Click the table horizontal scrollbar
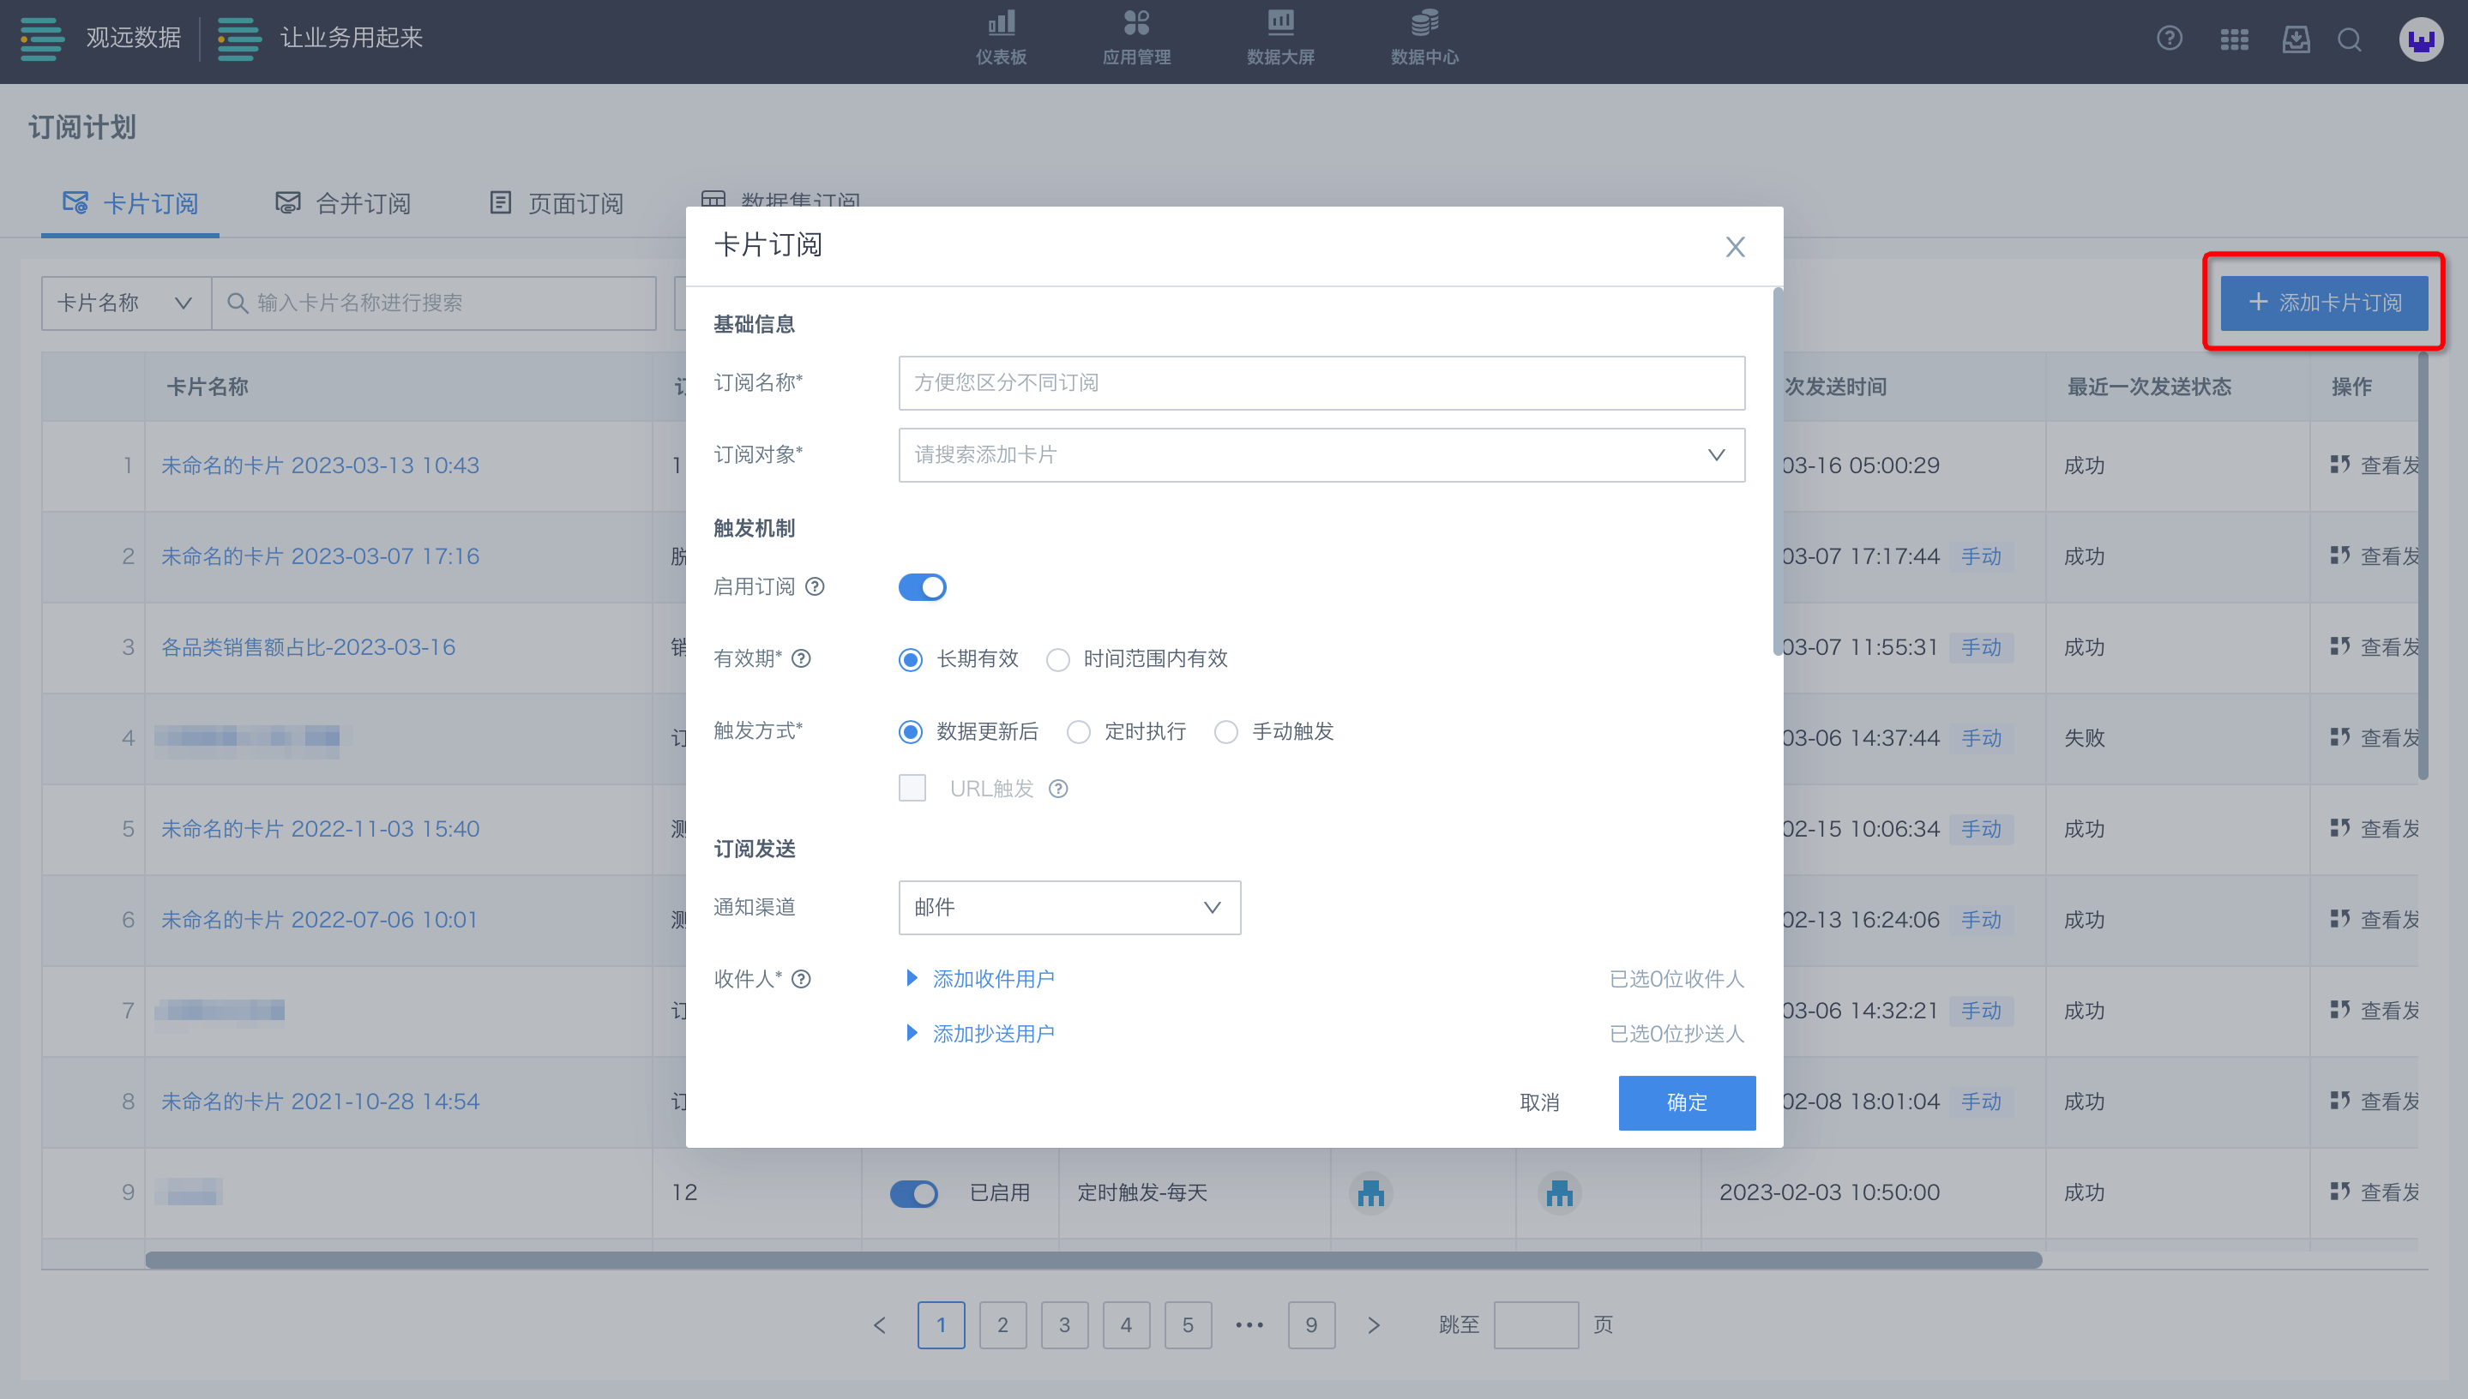Image resolution: width=2468 pixels, height=1399 pixels. tap(1093, 1259)
